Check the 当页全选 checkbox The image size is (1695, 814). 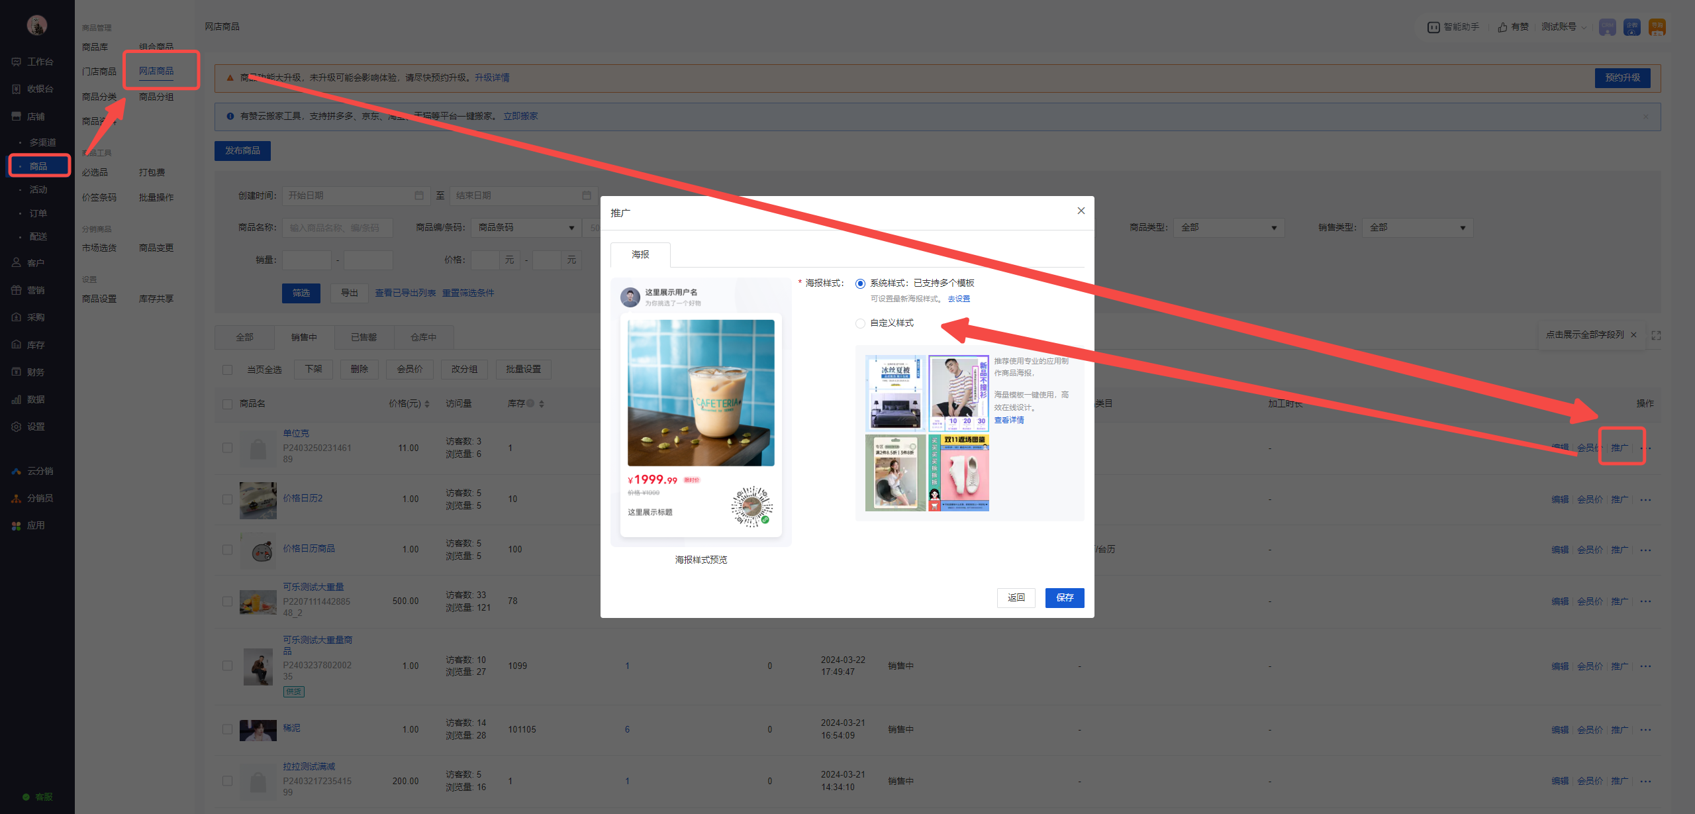coord(228,370)
